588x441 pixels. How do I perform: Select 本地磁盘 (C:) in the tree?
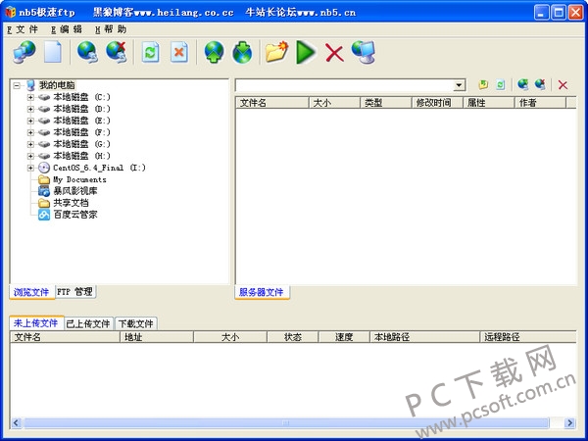click(82, 97)
